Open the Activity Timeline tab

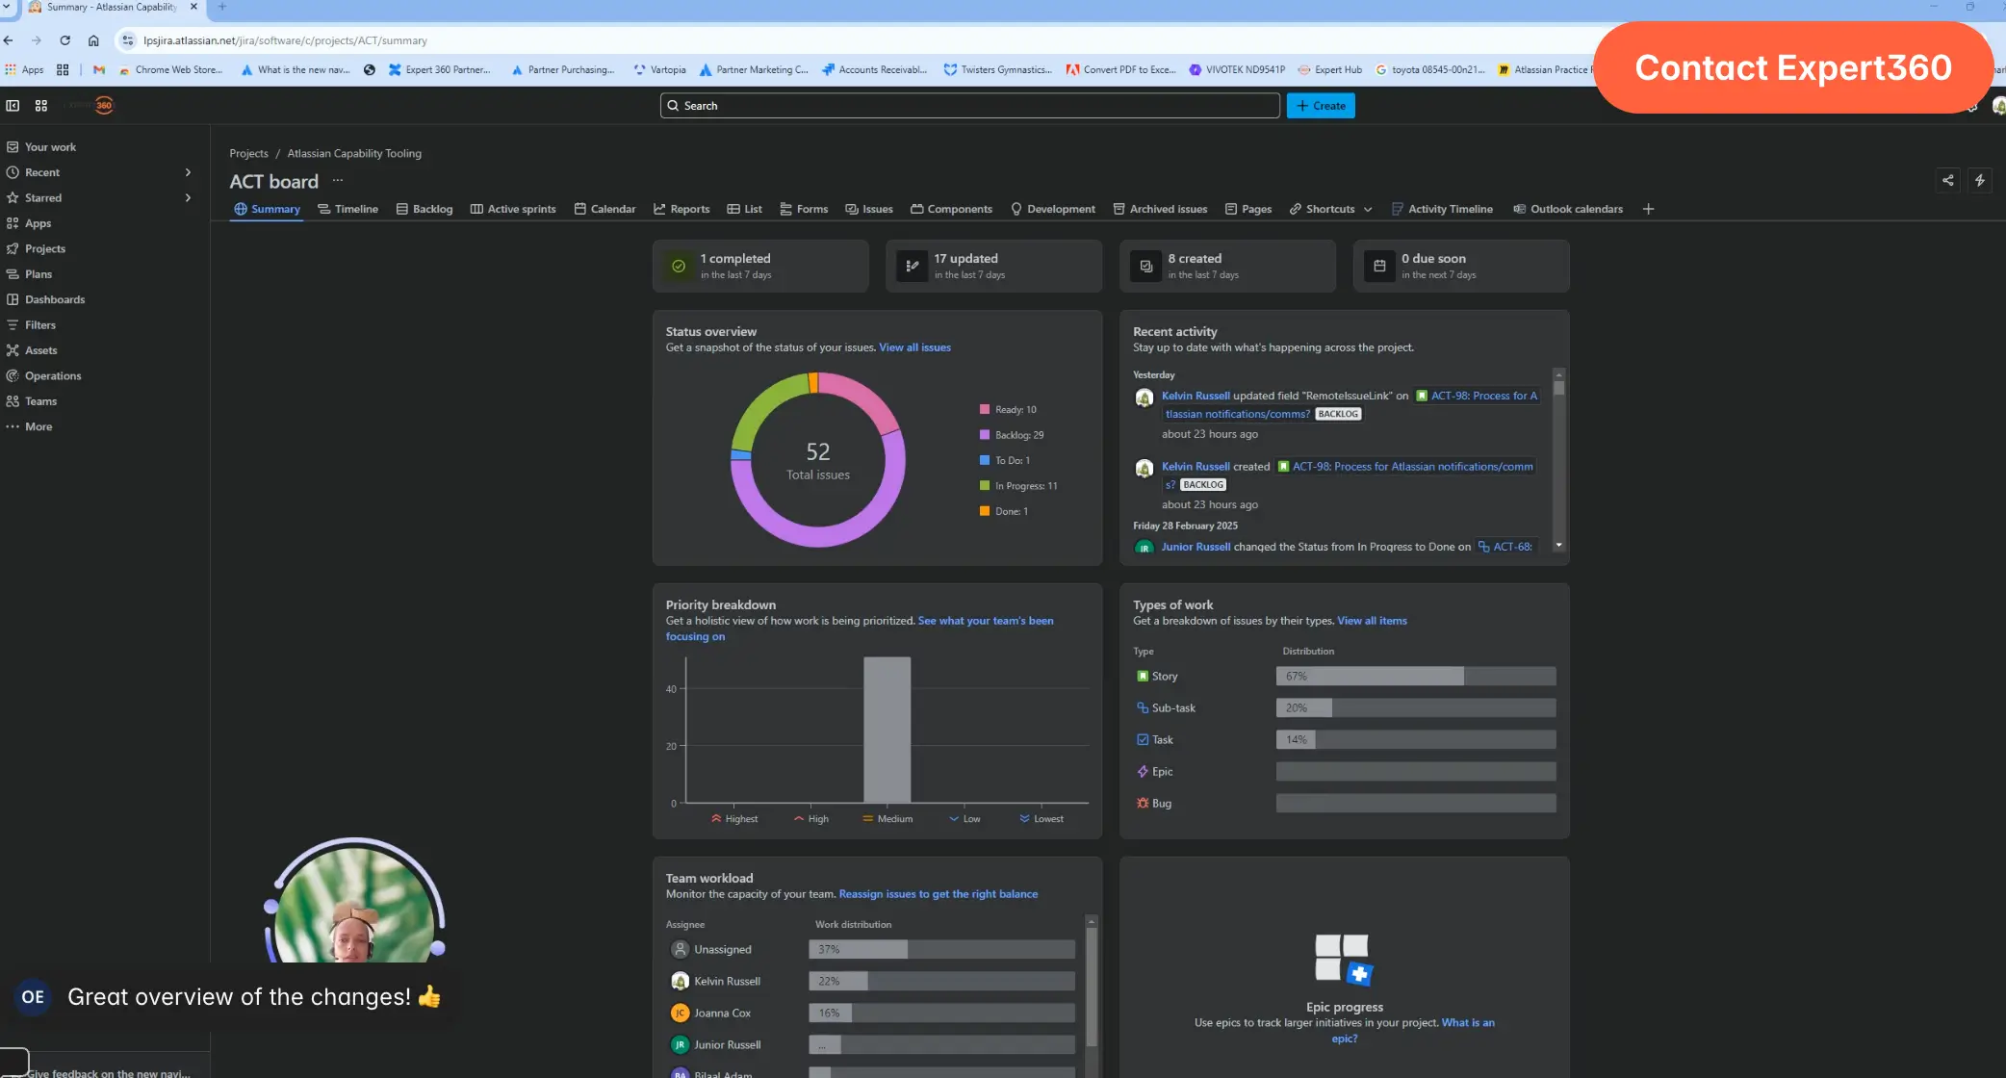coord(1442,209)
